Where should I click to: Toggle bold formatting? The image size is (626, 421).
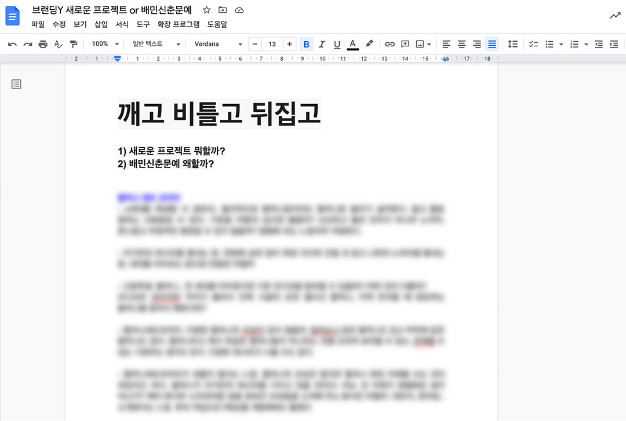coord(306,44)
